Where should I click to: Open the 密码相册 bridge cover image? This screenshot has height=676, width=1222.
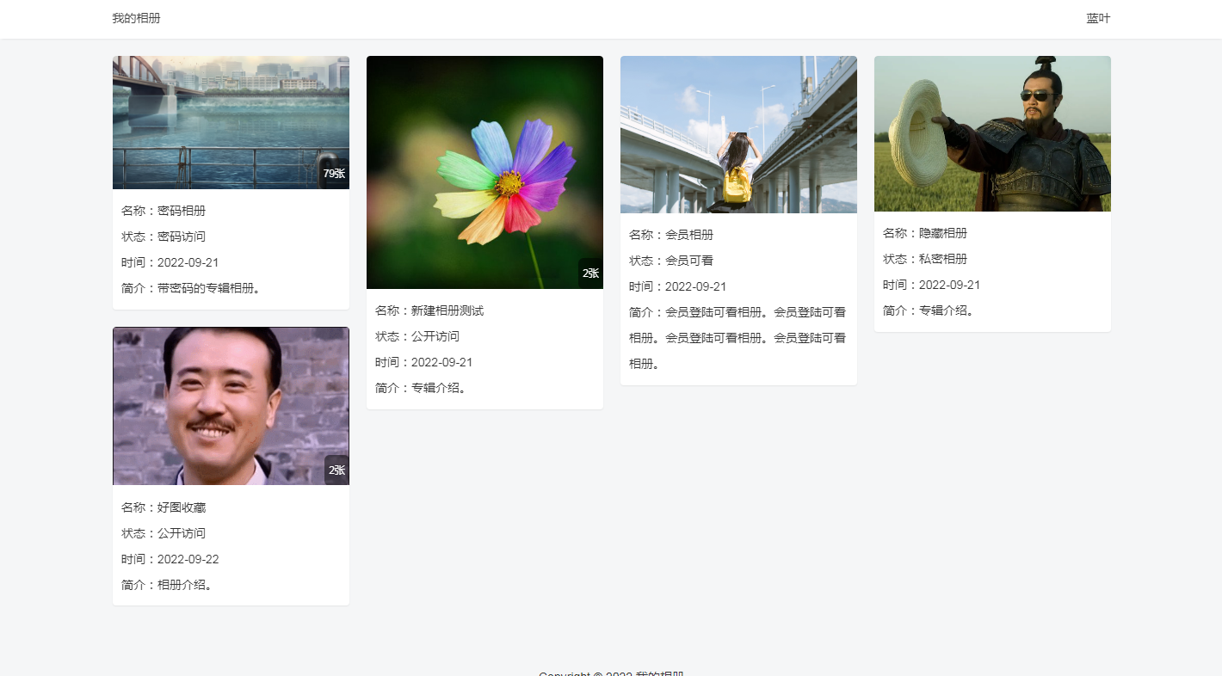point(231,122)
